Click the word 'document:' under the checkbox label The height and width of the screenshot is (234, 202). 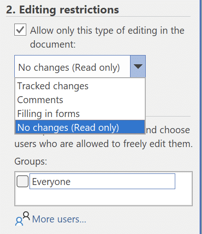[53, 44]
